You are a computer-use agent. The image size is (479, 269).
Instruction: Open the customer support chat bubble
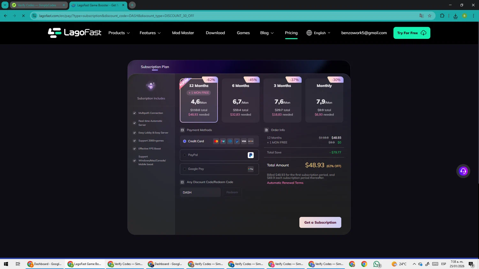463,171
